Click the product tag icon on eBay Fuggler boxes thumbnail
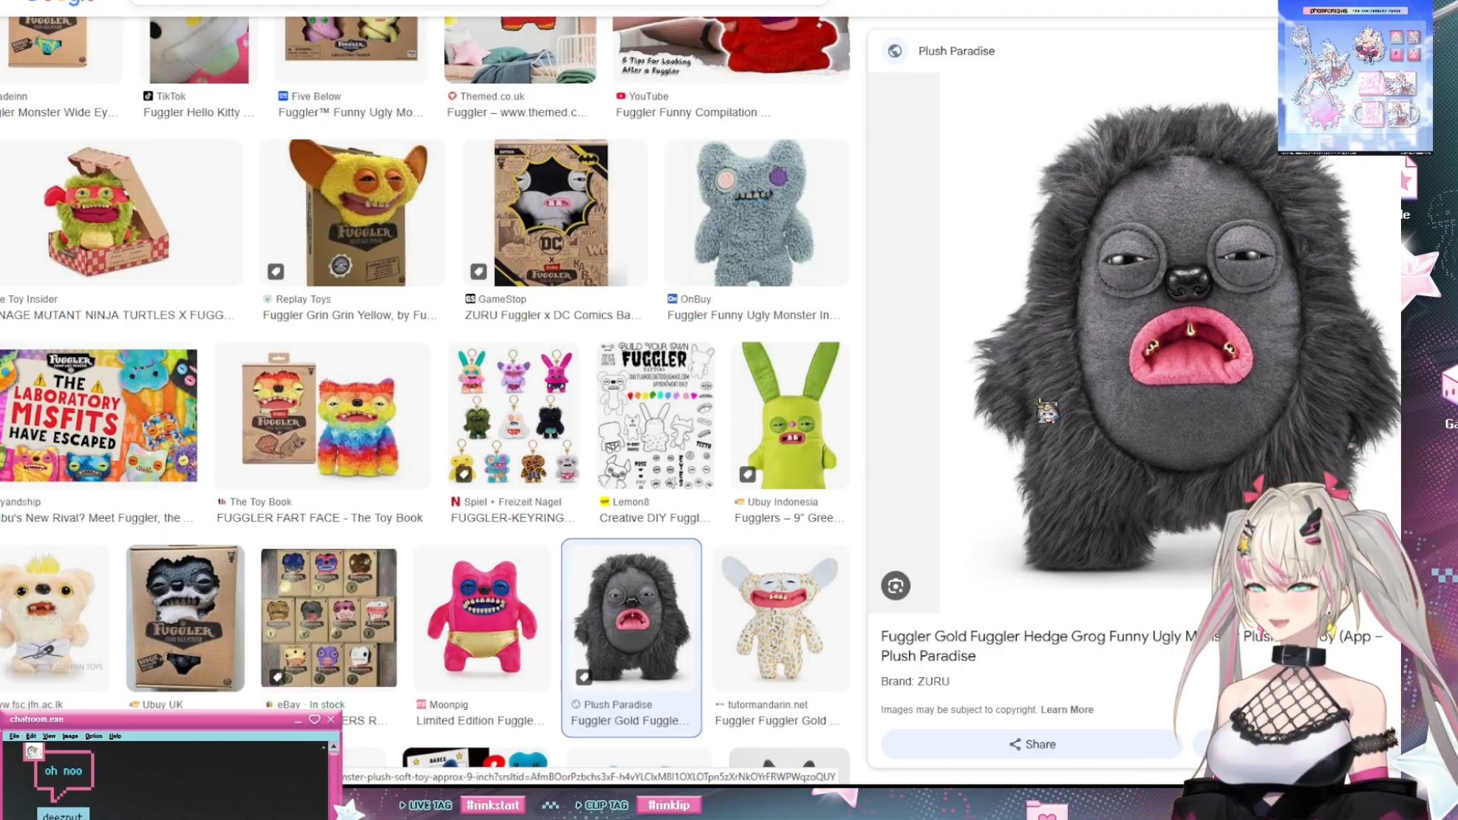Screen dimensions: 1458x820 276,676
